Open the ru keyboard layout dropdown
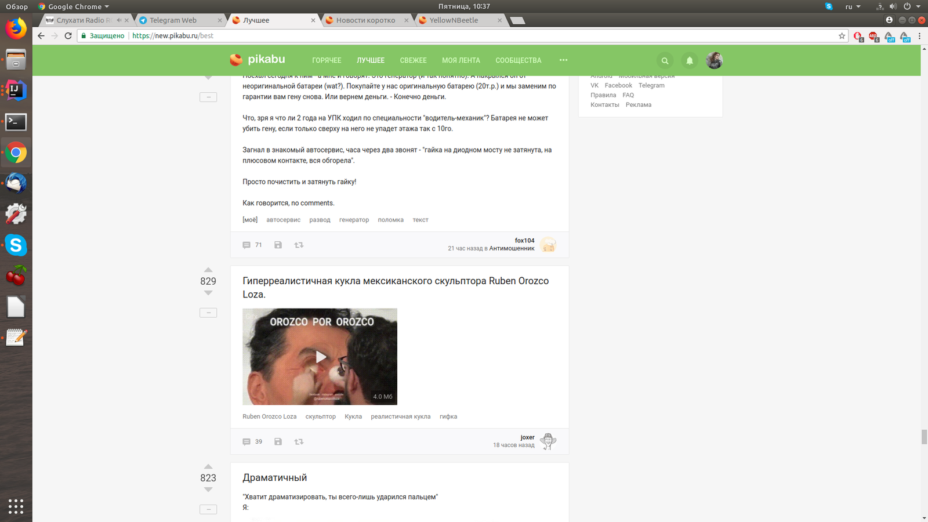Image resolution: width=928 pixels, height=522 pixels. [852, 6]
